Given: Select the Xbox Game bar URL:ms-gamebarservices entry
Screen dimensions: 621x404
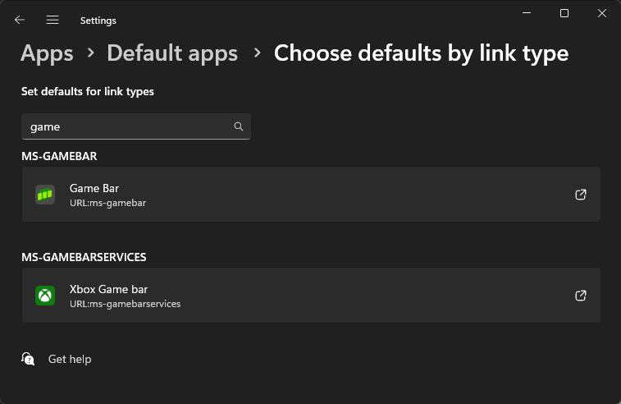Looking at the screenshot, I should (311, 296).
